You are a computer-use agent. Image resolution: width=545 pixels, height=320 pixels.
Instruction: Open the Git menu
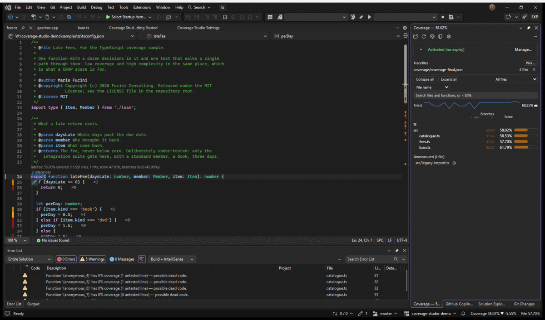(53, 7)
